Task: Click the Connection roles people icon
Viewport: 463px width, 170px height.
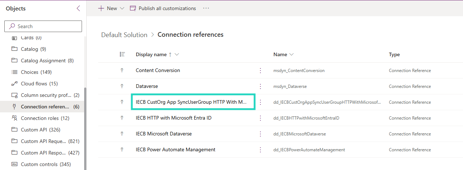Action: click(14, 118)
